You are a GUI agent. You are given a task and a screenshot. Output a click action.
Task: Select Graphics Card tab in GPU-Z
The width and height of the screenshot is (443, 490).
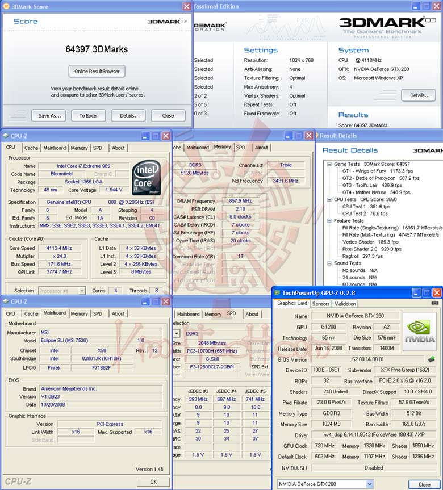click(292, 303)
